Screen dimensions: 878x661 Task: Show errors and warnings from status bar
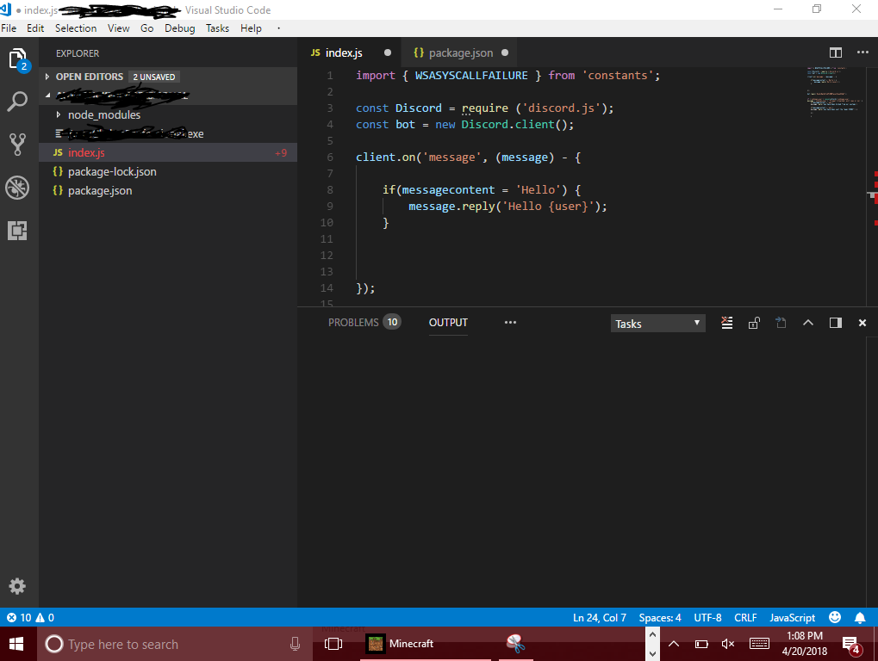click(x=30, y=617)
